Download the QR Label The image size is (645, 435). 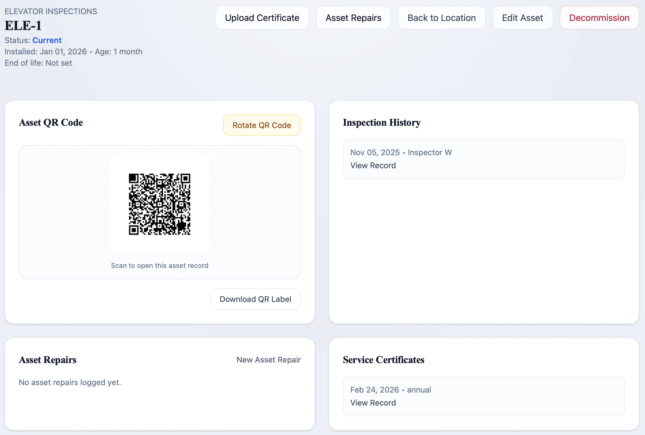[x=255, y=299]
